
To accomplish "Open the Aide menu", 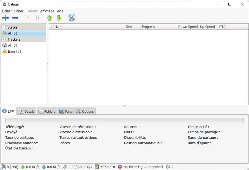I will pos(60,11).
